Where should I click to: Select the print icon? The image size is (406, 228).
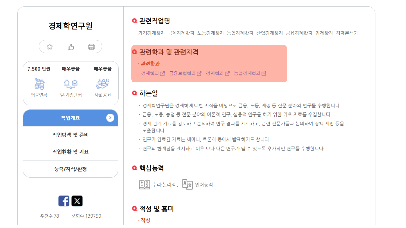point(91,46)
